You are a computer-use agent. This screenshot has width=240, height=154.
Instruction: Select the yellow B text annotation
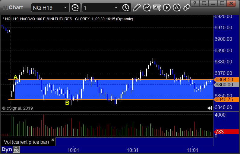click(x=67, y=103)
